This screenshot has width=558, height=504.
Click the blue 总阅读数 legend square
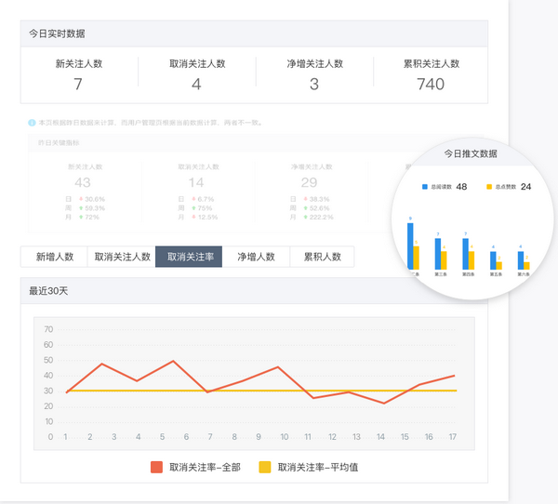tap(424, 187)
